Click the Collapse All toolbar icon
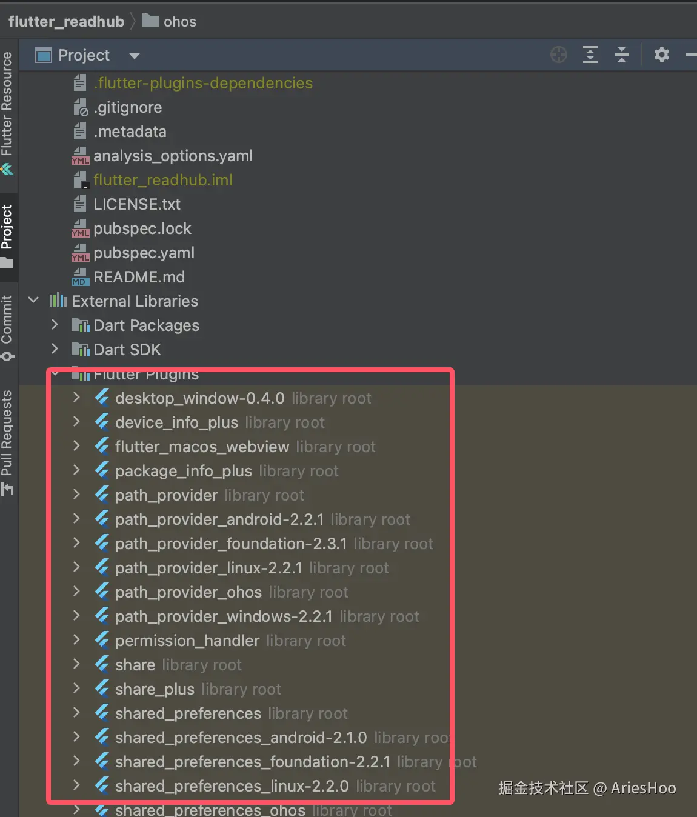Screen dimensions: 697x817 [622, 55]
